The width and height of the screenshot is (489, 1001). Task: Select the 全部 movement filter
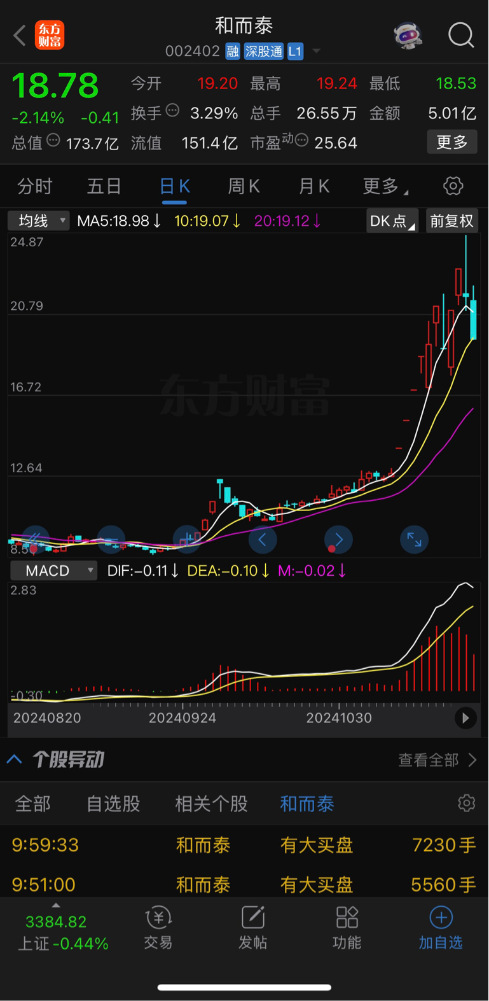click(x=33, y=804)
